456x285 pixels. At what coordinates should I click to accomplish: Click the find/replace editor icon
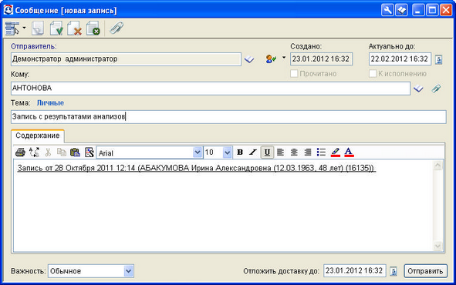coord(34,152)
